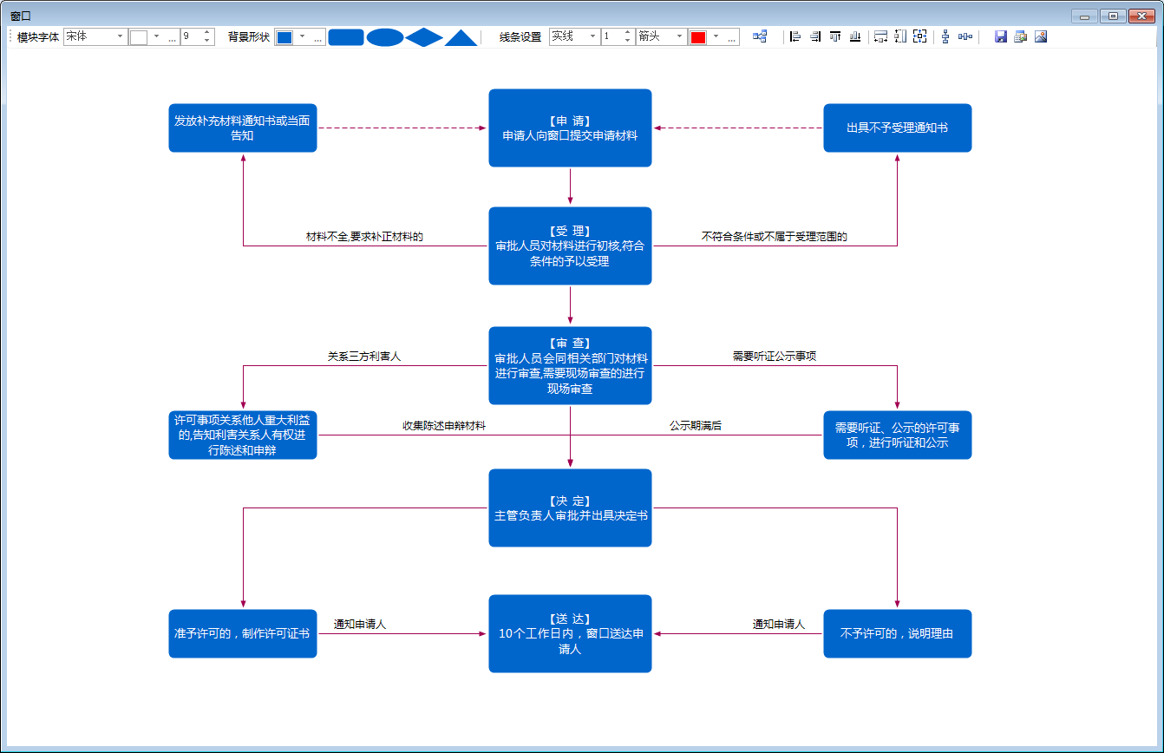The width and height of the screenshot is (1164, 753).
Task: Click the right 通知申请人 label near 不予许可
Action: tap(779, 624)
